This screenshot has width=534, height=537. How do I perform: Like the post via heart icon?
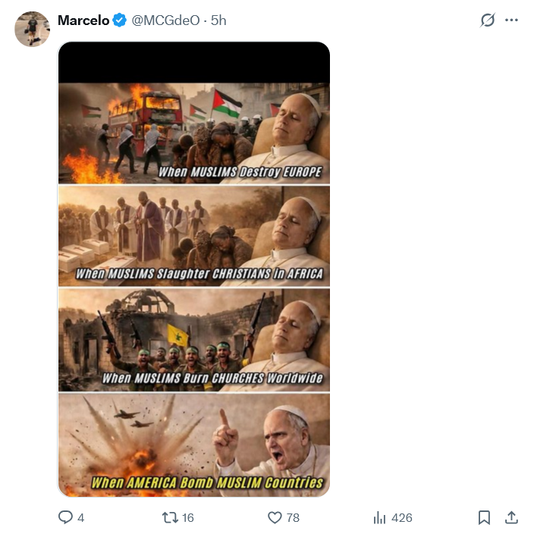click(x=275, y=517)
